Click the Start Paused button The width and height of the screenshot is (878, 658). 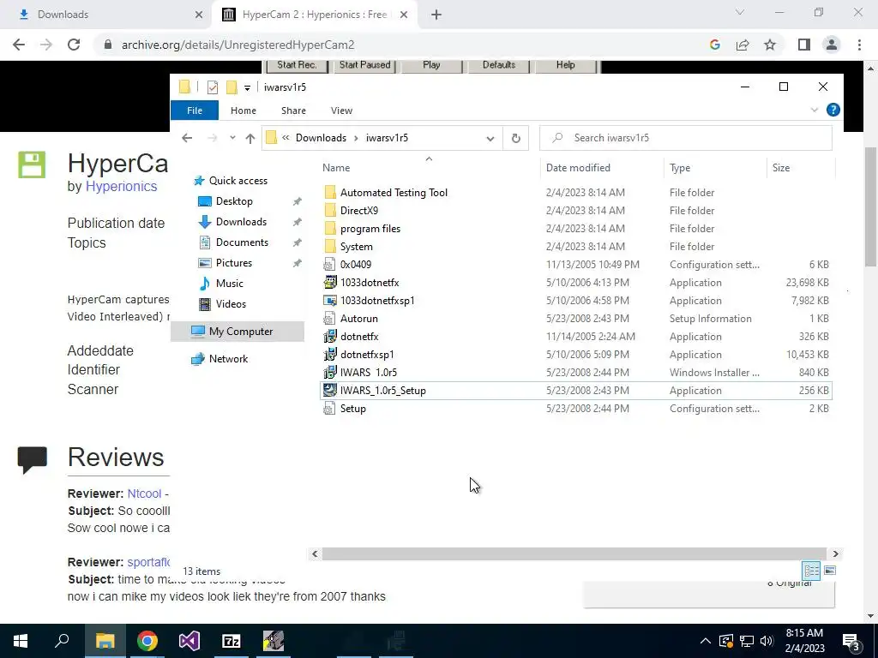coord(364,65)
